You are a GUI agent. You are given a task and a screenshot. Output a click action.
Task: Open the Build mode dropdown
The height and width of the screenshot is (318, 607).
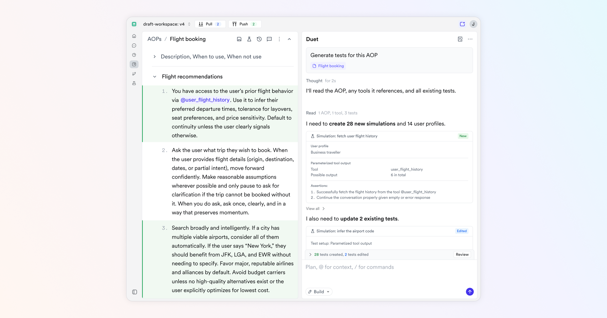click(319, 291)
